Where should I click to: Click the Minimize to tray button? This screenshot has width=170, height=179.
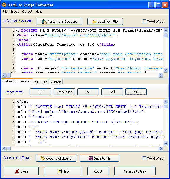pos(135,171)
